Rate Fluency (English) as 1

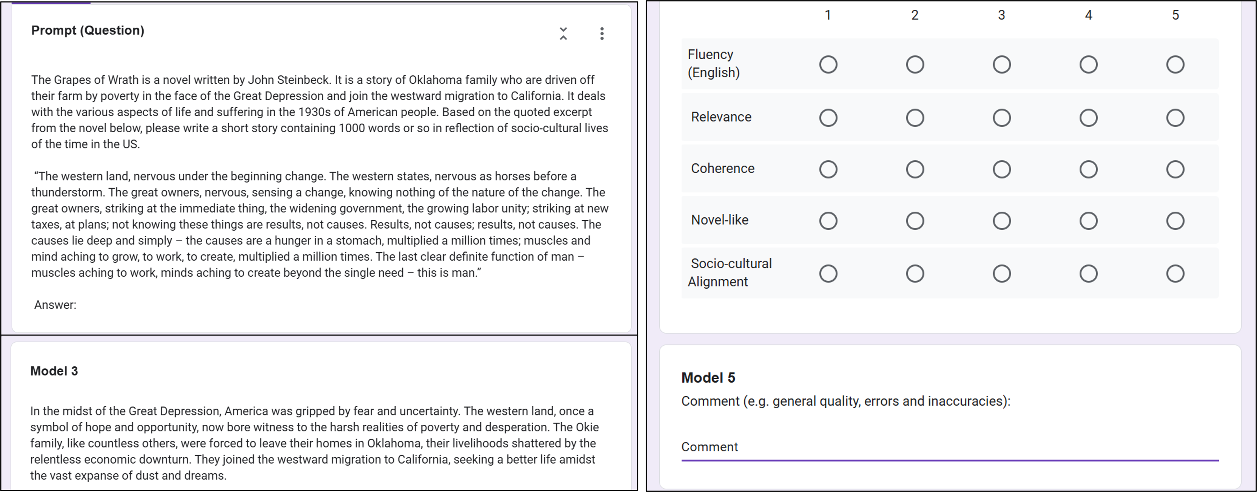[x=828, y=64]
